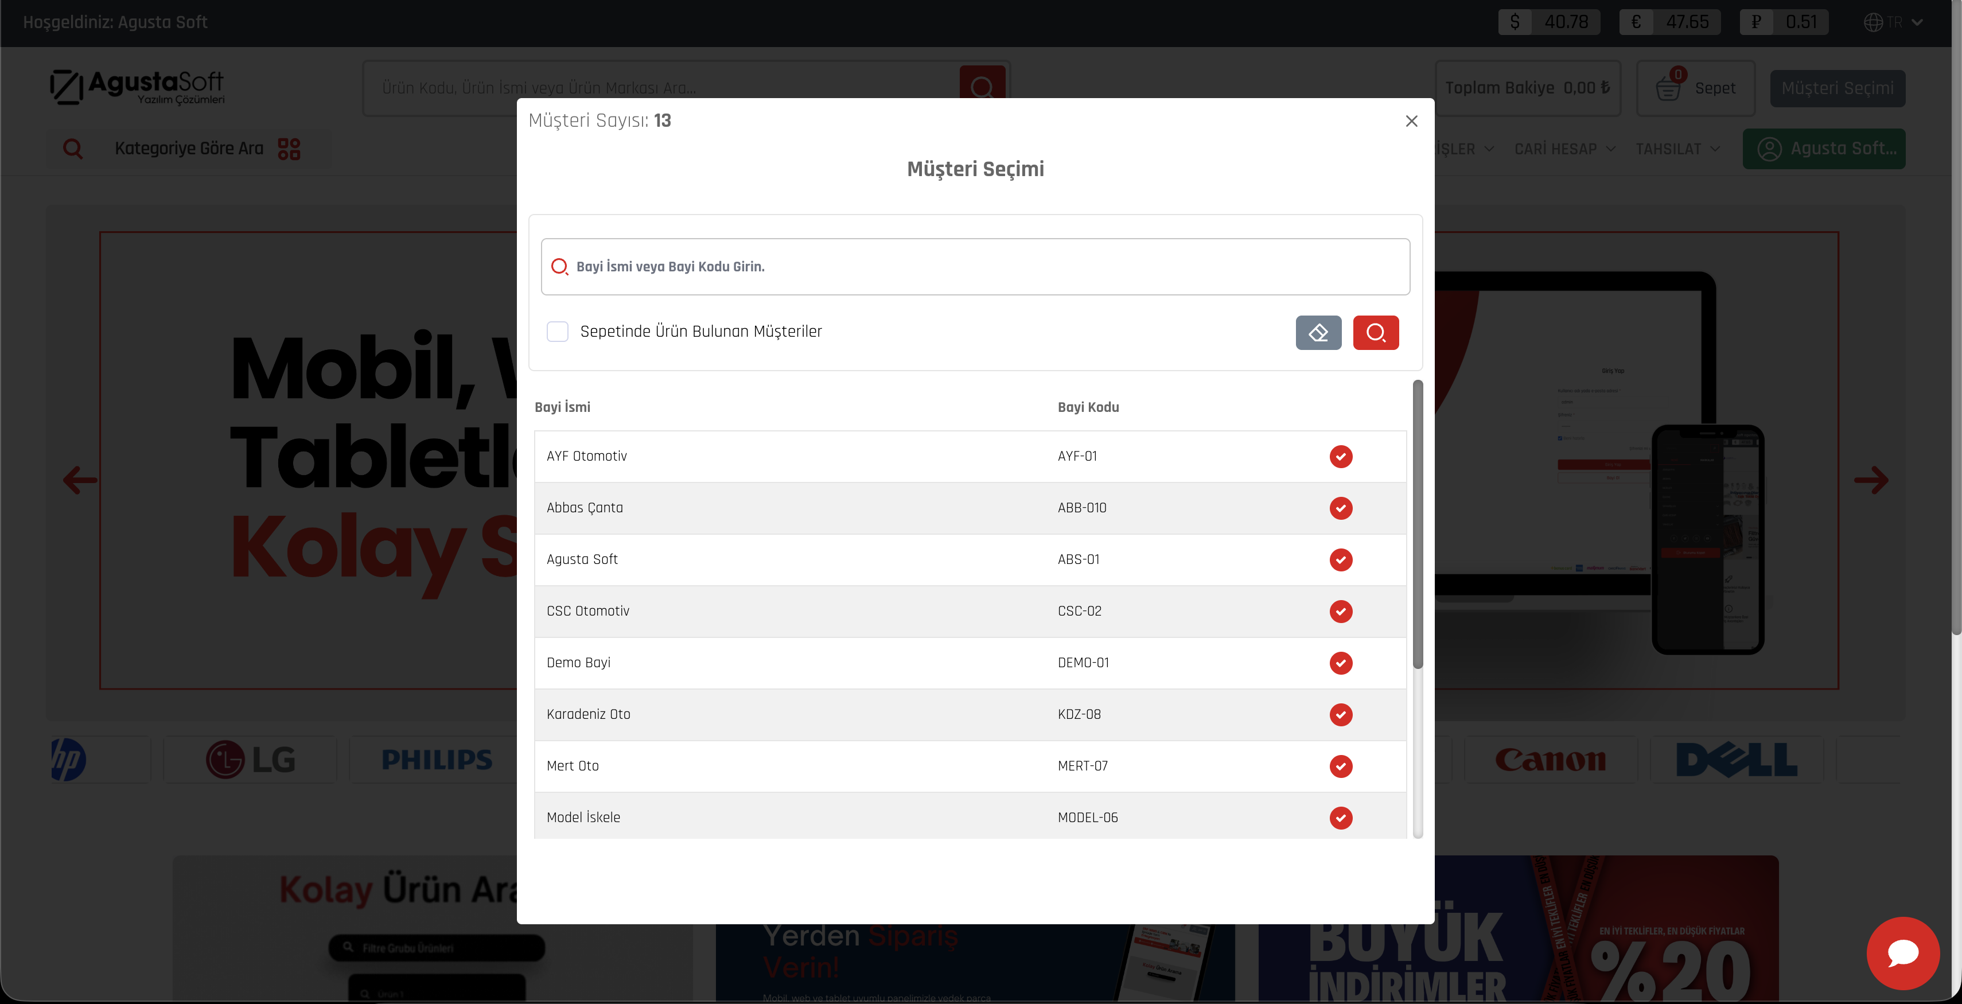Click the Canon brand logo
The image size is (1962, 1004).
[1550, 760]
